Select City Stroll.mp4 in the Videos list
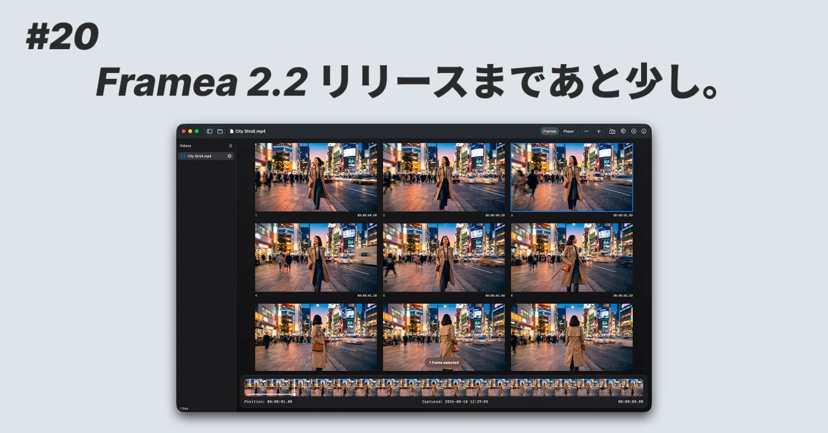Viewport: 828px width, 433px height. [206, 156]
